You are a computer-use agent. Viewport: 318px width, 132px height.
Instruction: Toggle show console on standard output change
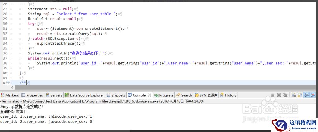coord(307,95)
